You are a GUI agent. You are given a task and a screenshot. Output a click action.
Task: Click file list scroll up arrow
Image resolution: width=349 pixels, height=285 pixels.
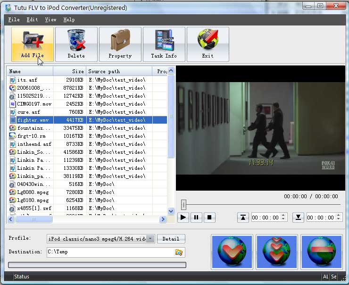coord(171,71)
